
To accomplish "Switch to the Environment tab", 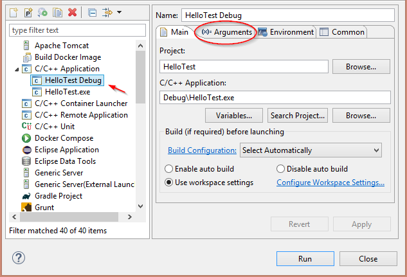I will point(286,32).
